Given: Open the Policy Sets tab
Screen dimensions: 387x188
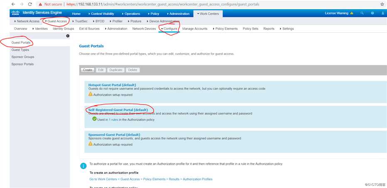Looking at the screenshot, I should (251, 29).
